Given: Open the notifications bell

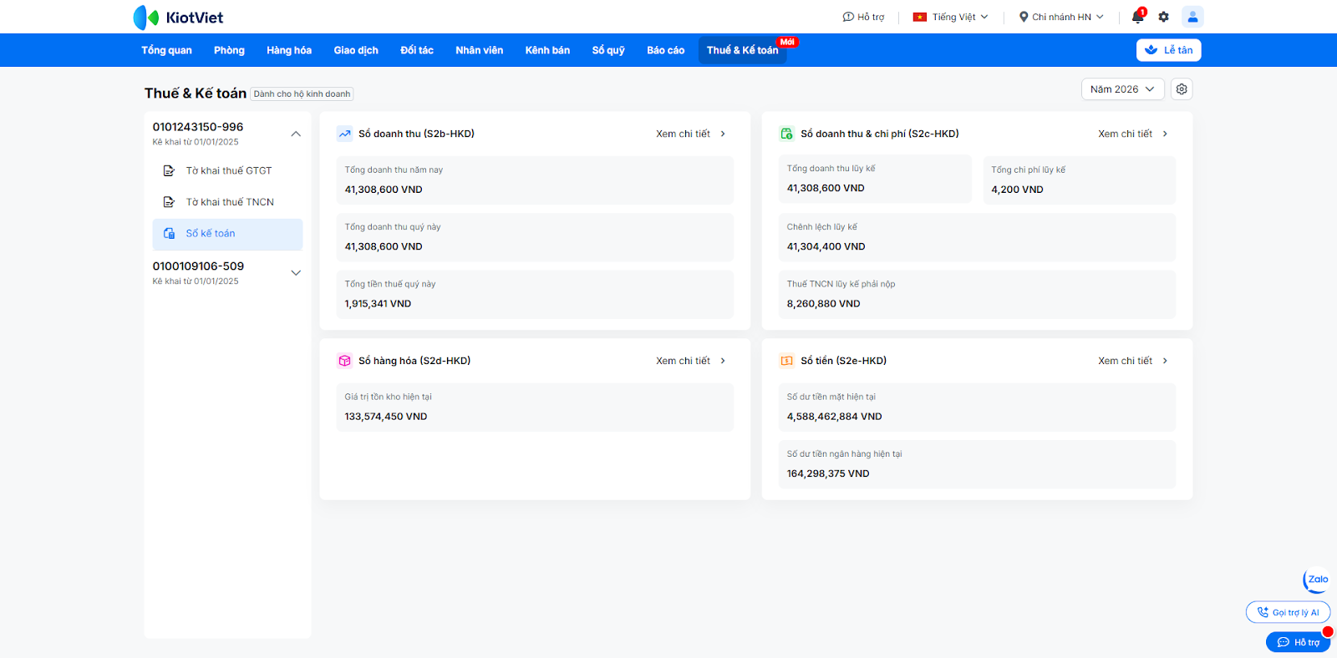Looking at the screenshot, I should 1137,17.
